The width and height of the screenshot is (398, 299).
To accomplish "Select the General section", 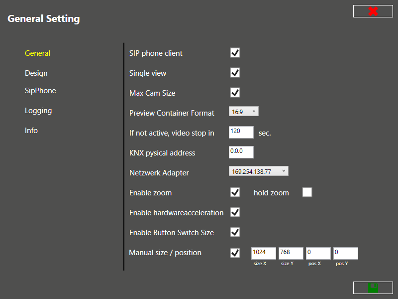I will (37, 53).
